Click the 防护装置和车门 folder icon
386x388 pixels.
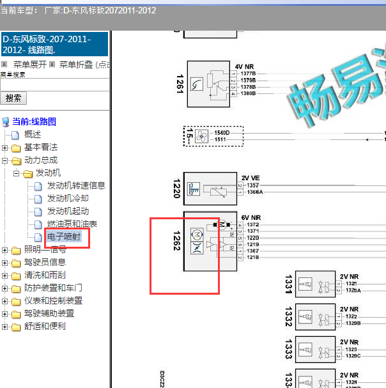point(16,289)
